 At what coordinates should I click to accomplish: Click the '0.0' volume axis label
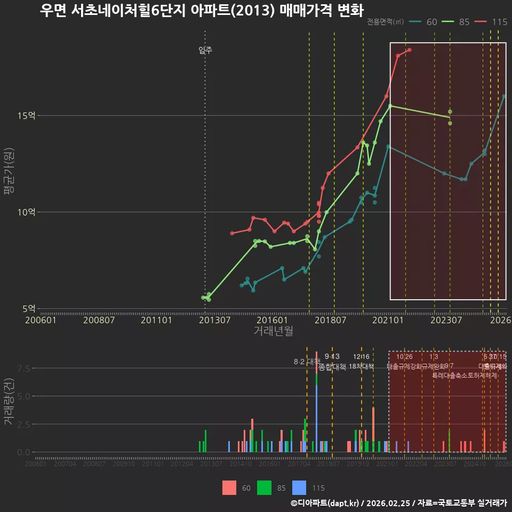(23, 452)
